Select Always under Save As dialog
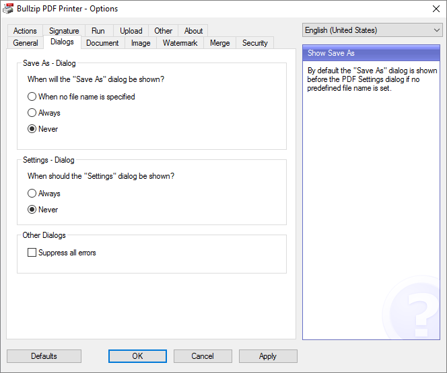447x373 pixels. click(44, 113)
